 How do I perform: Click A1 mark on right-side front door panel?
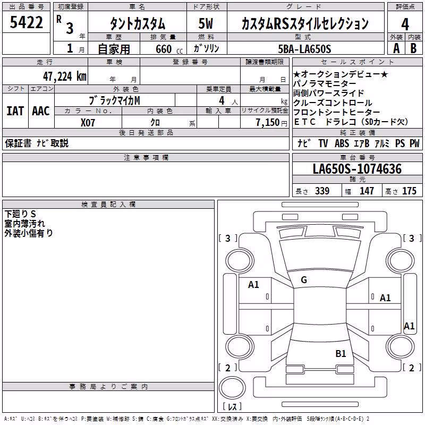click(x=385, y=298)
